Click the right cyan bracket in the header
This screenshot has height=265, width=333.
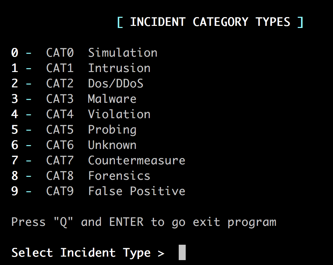point(300,22)
